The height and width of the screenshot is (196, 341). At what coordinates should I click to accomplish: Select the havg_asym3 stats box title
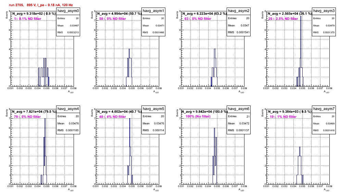tap(324, 11)
